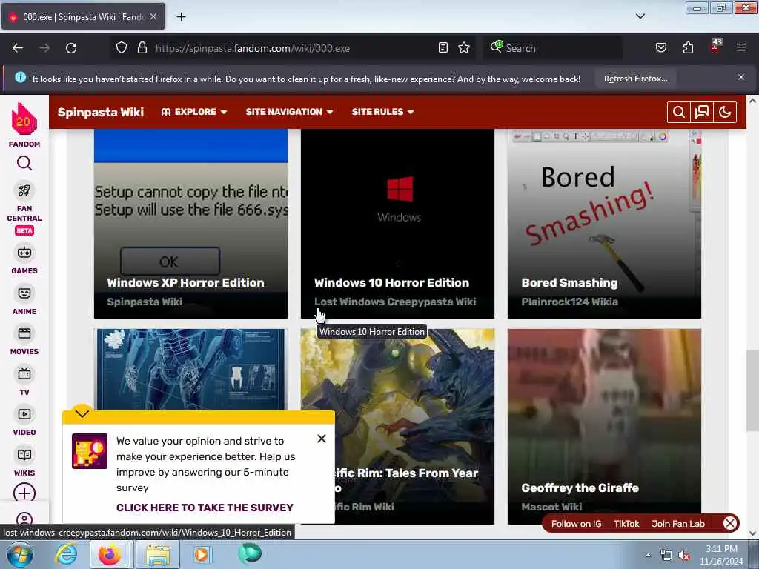759x569 pixels.
Task: Open the blue robot blueprint card
Action: 190,369
